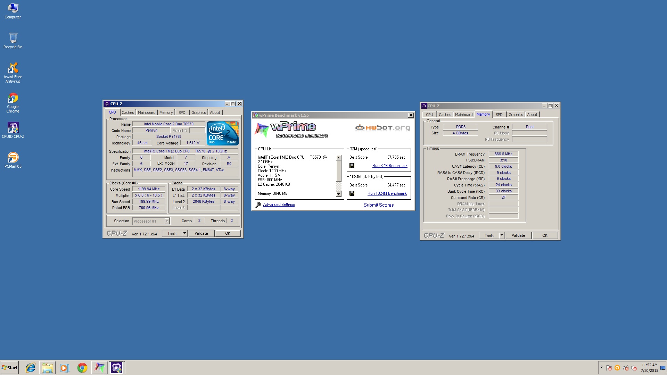Open the clock showing 11:52 AM
The height and width of the screenshot is (375, 667).
[x=650, y=368]
